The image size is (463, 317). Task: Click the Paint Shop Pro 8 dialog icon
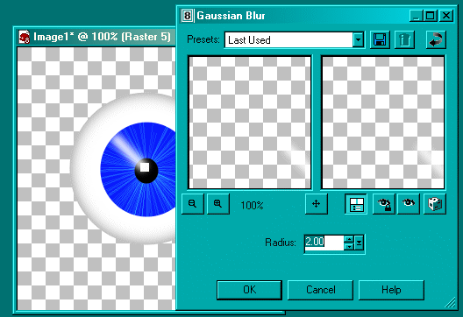[x=187, y=16]
